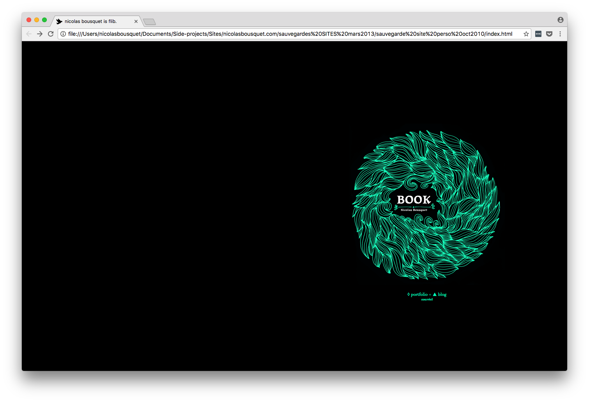Open the Chrome profile avatar icon
Viewport: 589px width, 402px height.
point(560,20)
